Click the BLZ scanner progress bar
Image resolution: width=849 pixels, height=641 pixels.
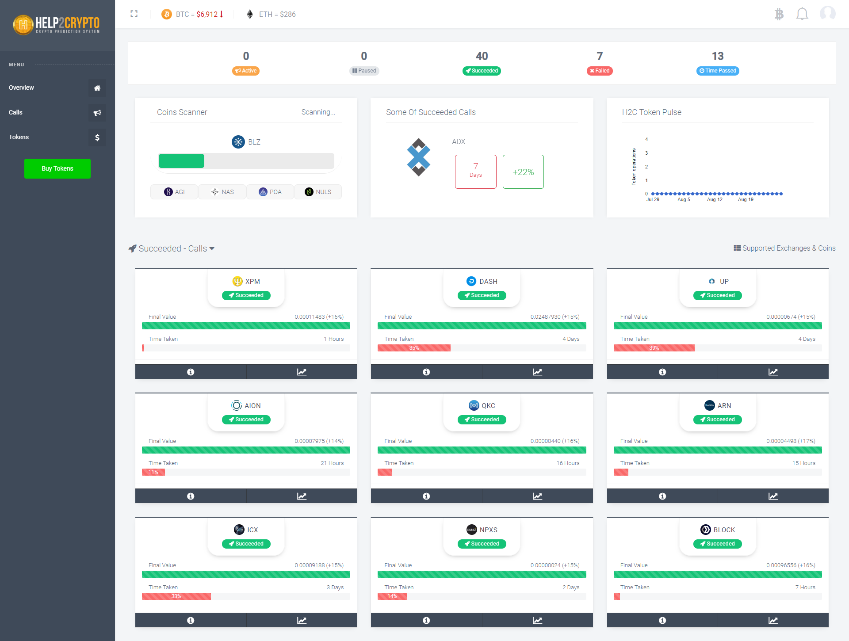click(246, 161)
